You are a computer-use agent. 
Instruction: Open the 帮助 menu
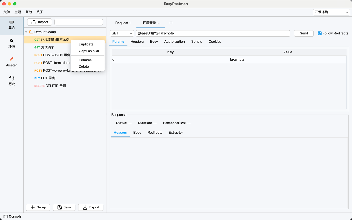click(29, 12)
